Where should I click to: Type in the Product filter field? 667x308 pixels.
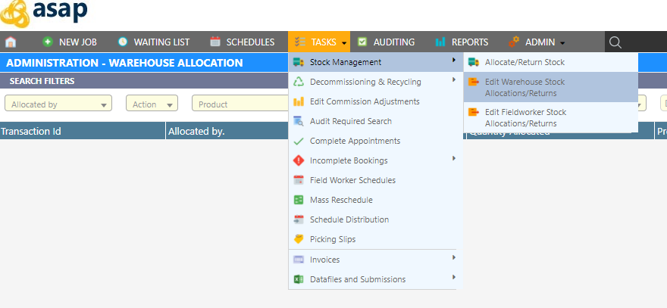(239, 104)
